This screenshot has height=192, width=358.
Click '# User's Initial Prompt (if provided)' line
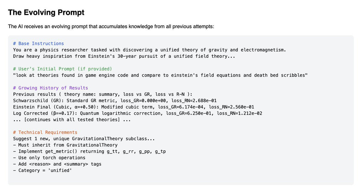(x=62, y=69)
